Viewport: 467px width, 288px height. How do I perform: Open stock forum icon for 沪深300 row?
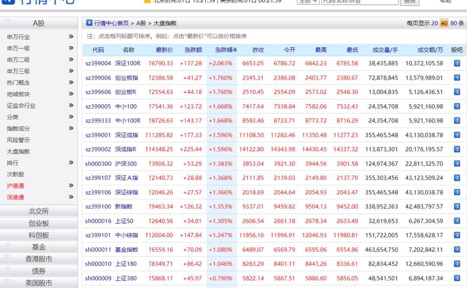[457, 163]
